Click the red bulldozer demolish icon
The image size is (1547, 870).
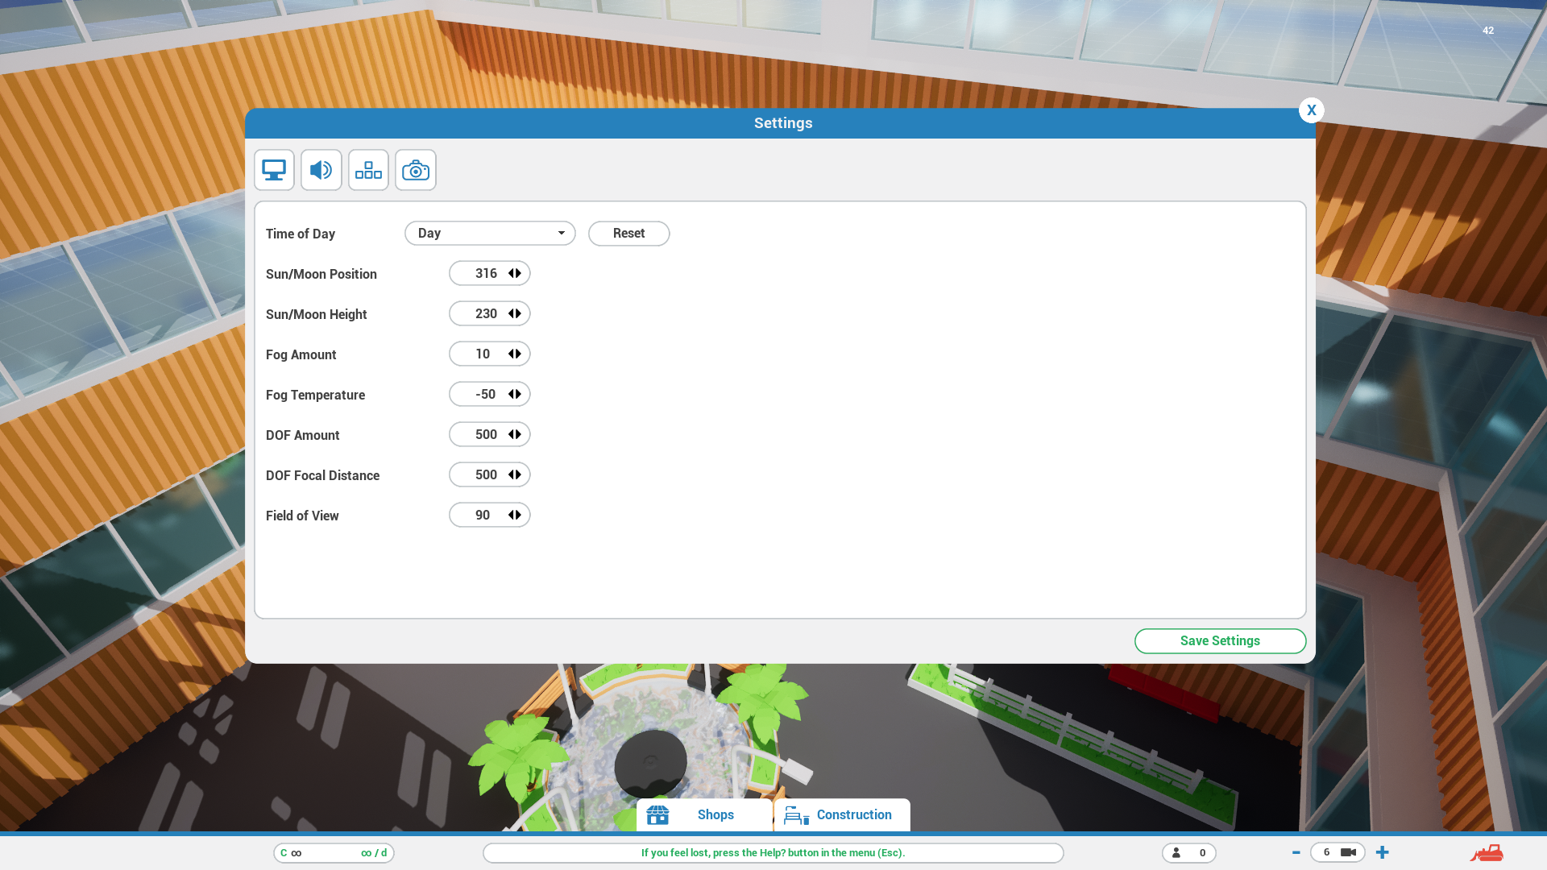1487,852
